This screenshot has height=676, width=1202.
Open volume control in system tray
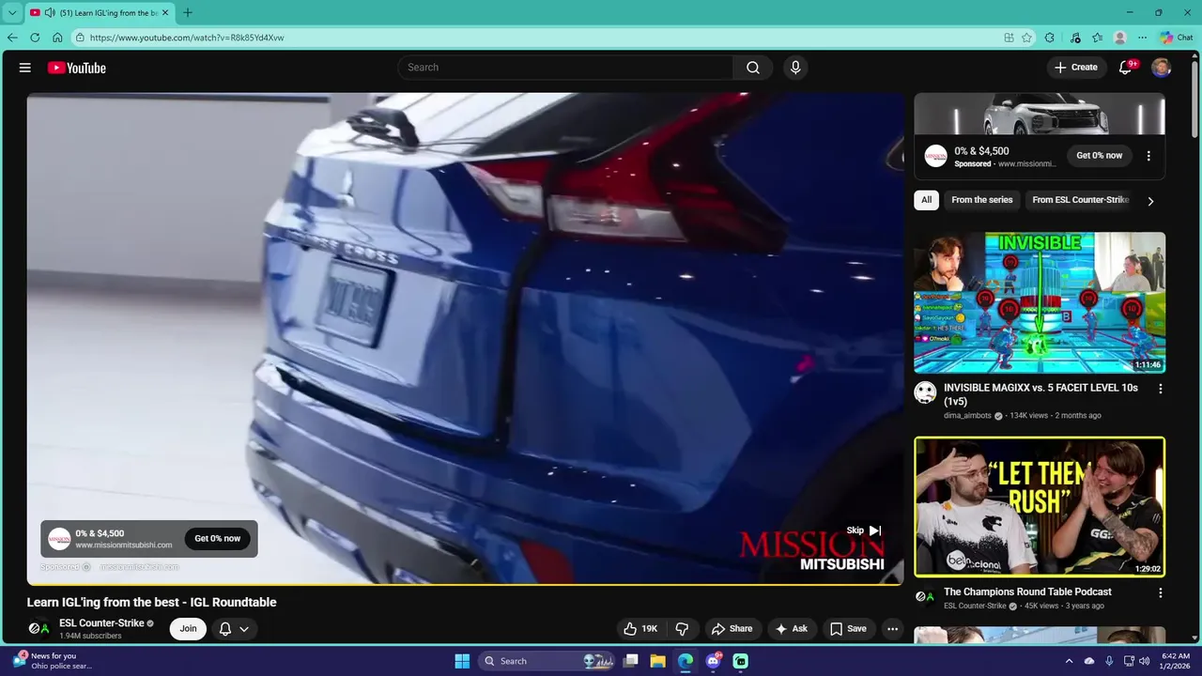tap(1145, 661)
